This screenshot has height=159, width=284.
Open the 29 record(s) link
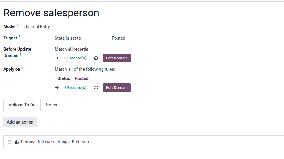click(75, 88)
